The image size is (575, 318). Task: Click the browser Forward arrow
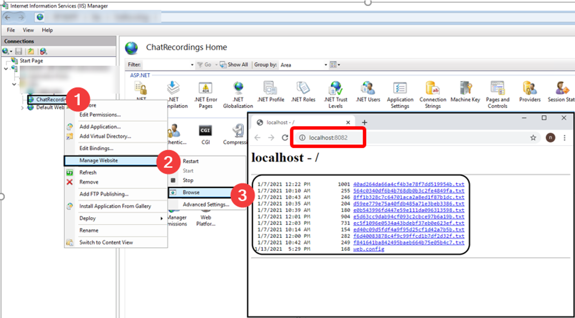(271, 137)
